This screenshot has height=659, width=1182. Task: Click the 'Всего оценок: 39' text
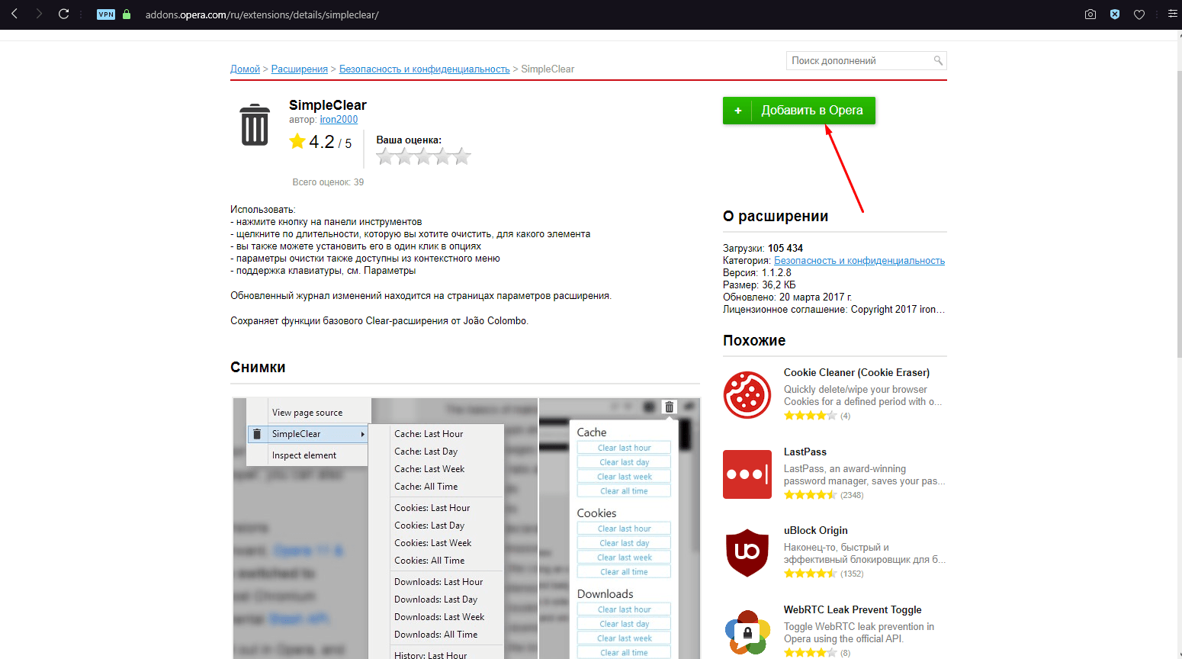(329, 182)
